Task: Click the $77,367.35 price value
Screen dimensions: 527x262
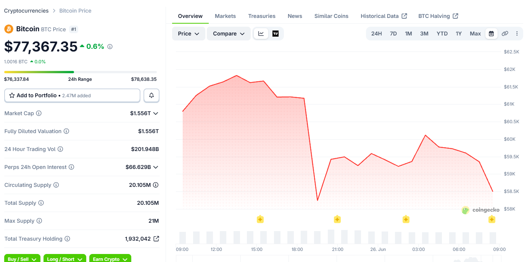Action: point(41,47)
